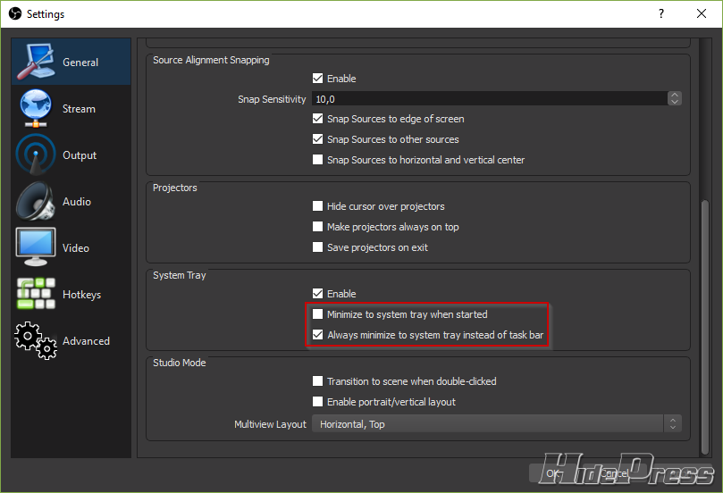
Task: Click the Snap Sensitivity value field
Action: coord(487,99)
